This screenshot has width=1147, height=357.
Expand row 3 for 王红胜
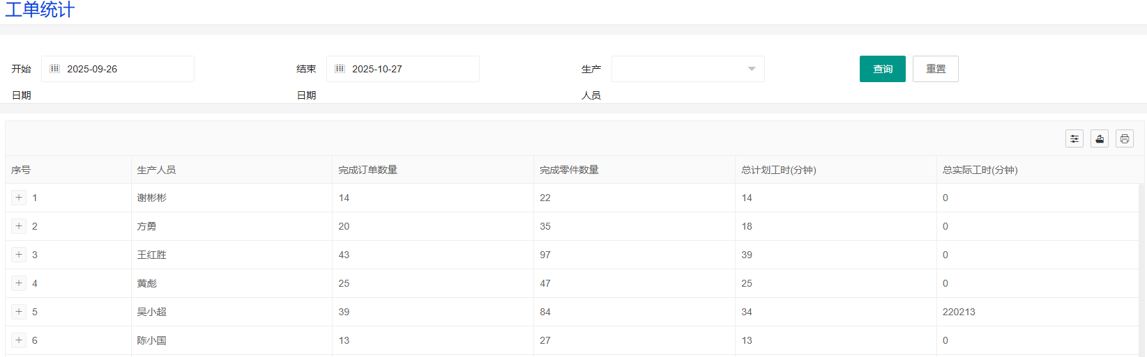[x=19, y=255]
